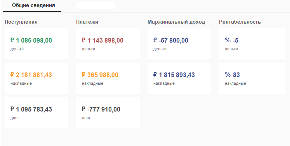This screenshot has width=290, height=146.
Task: Select the ₽ 1 815 893,43 margin value
Action: click(174, 75)
